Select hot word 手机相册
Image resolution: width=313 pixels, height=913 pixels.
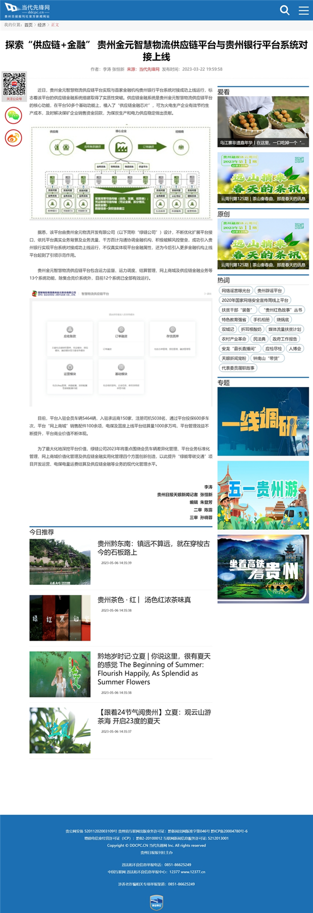262,320
